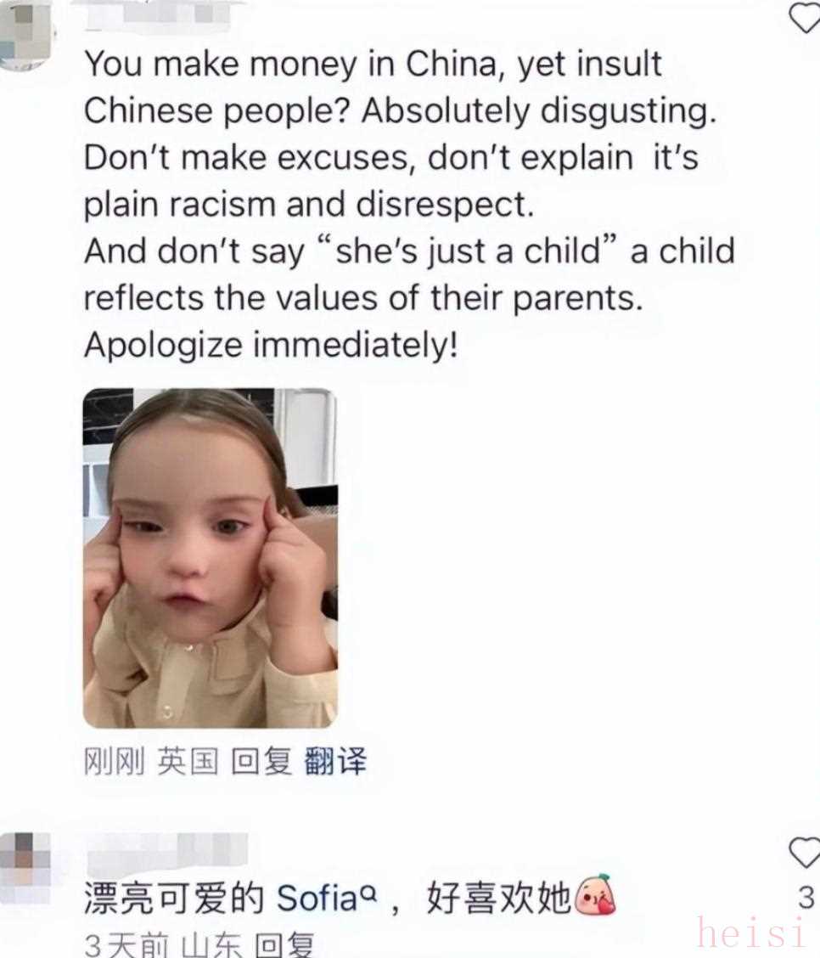Like the Sofia comment with the heart icon
This screenshot has width=820, height=958.
[806, 852]
